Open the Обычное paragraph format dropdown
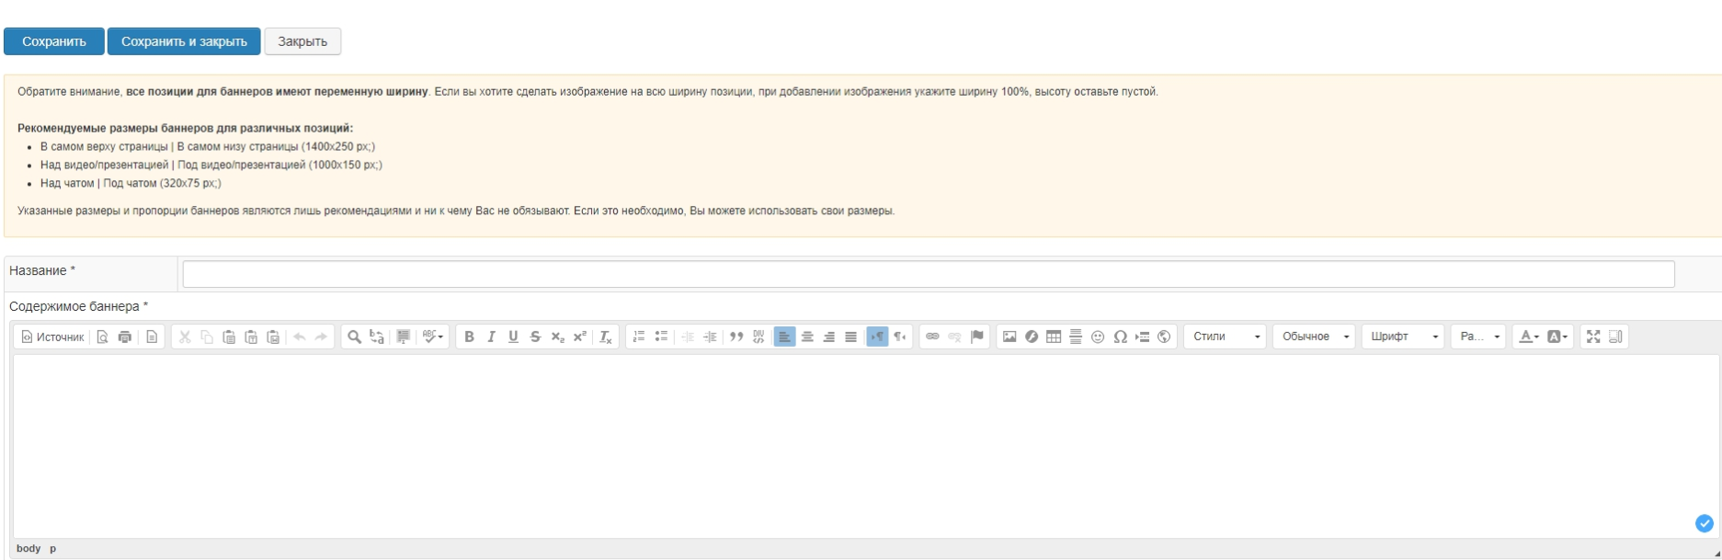The height and width of the screenshot is (560, 1722). [1313, 337]
